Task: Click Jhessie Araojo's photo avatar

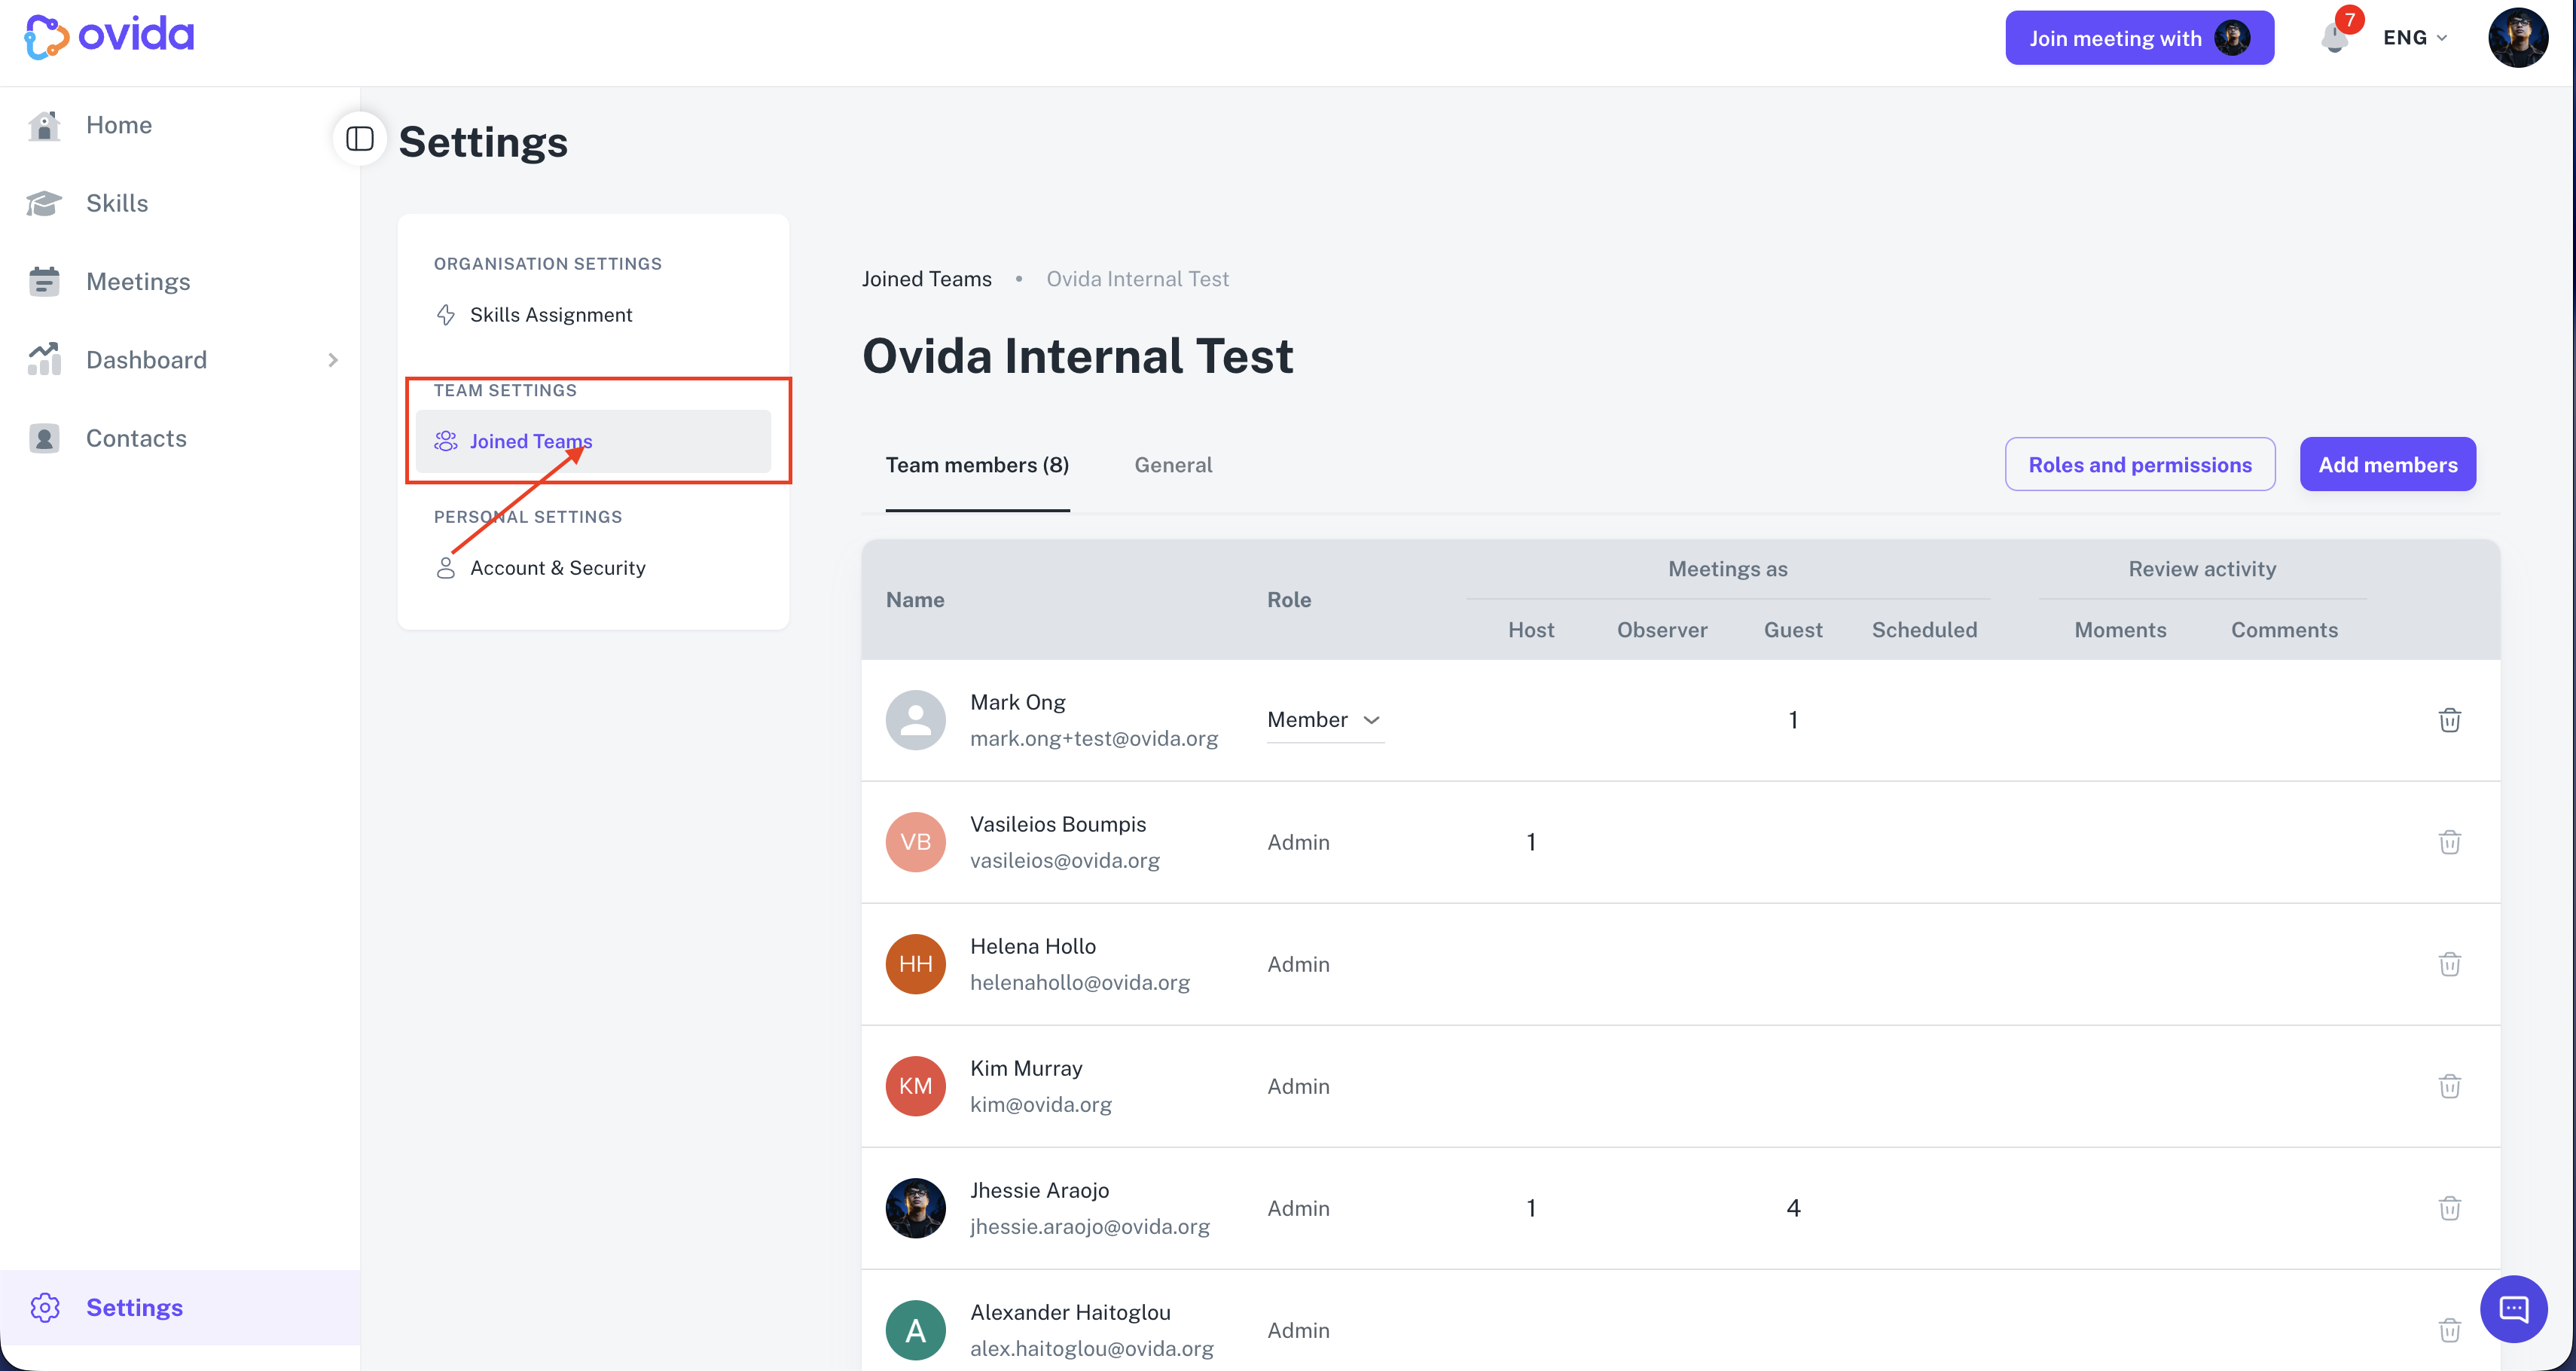Action: coord(916,1208)
